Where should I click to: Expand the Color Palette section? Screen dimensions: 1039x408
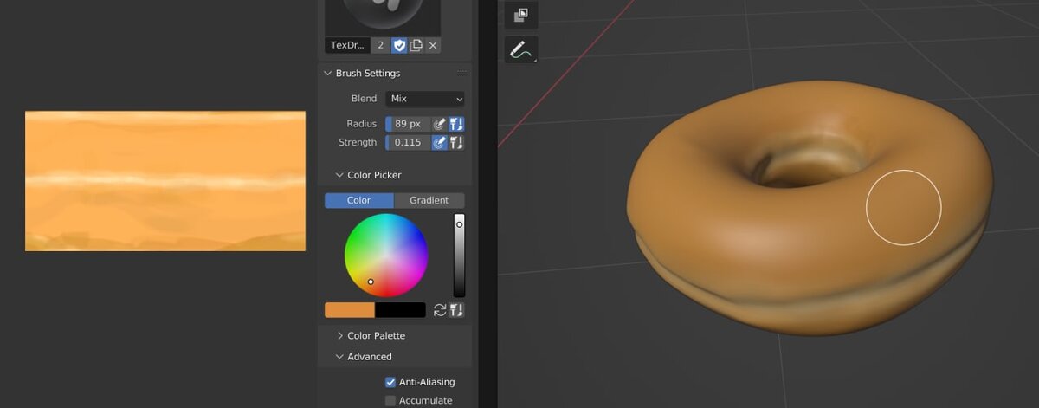[x=340, y=335]
